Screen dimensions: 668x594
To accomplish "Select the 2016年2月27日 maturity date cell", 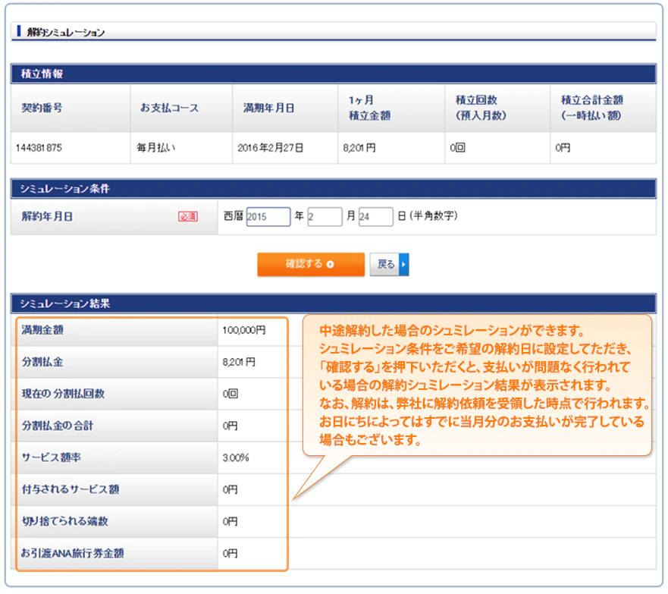I will point(270,148).
